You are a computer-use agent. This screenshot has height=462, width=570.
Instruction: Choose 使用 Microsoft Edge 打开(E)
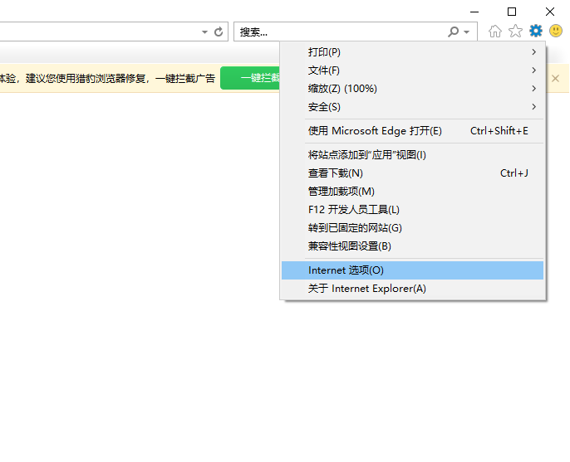413,131
